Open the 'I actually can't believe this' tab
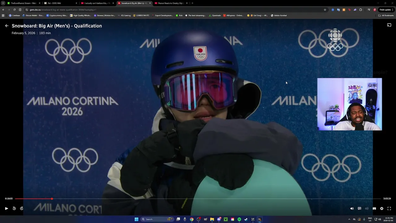396x223 pixels. point(97,3)
